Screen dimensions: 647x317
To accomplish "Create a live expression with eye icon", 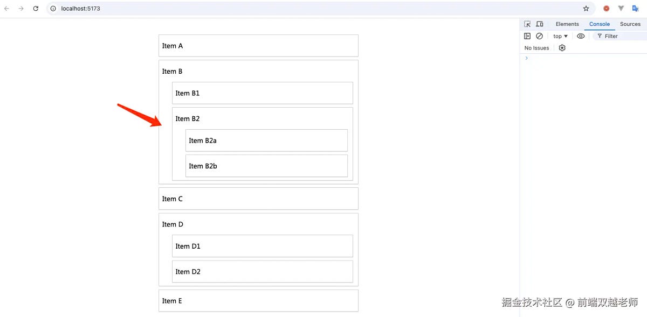I will [581, 36].
